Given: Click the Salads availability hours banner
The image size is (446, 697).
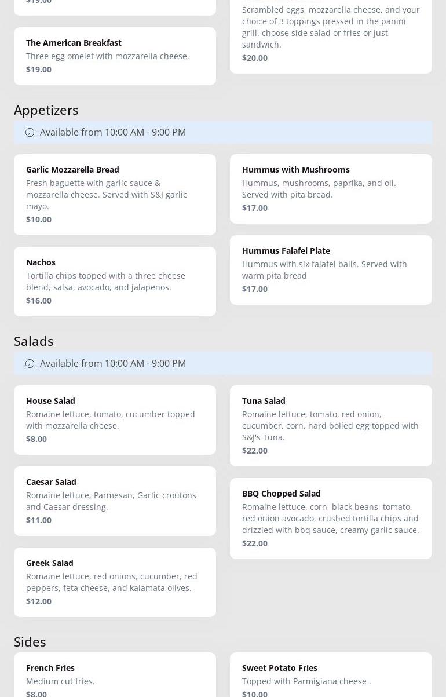Looking at the screenshot, I should (223, 363).
